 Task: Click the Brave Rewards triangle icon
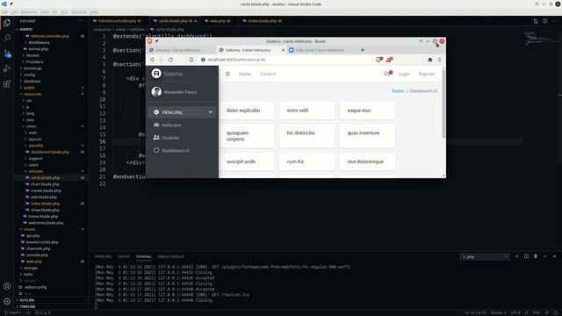coord(389,60)
